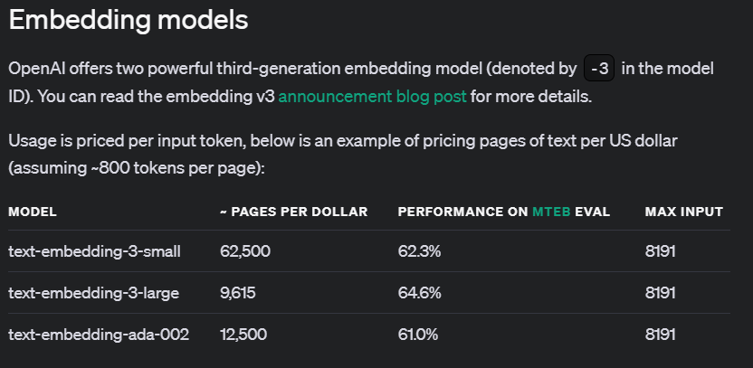Click max input 8191 for text-embedding-3-small
This screenshot has width=753, height=368.
[x=661, y=251]
